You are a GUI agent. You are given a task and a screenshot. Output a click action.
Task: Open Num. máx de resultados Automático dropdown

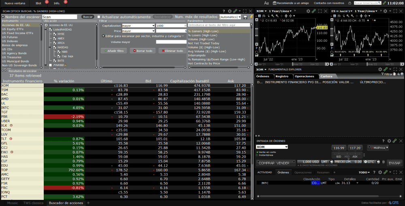point(230,17)
